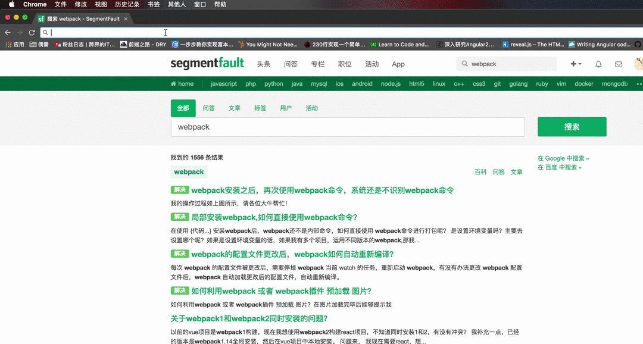This screenshot has height=344, width=643.
Task: Open the 帮助 menu
Action: tap(220, 5)
